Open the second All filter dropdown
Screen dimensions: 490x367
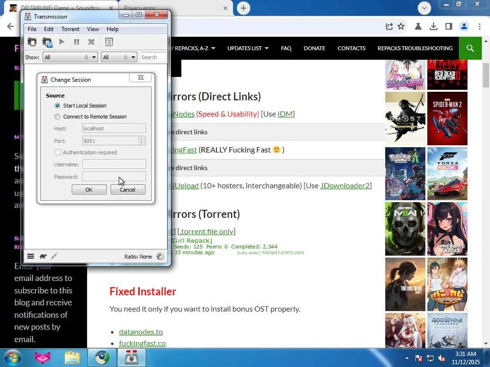tap(119, 57)
